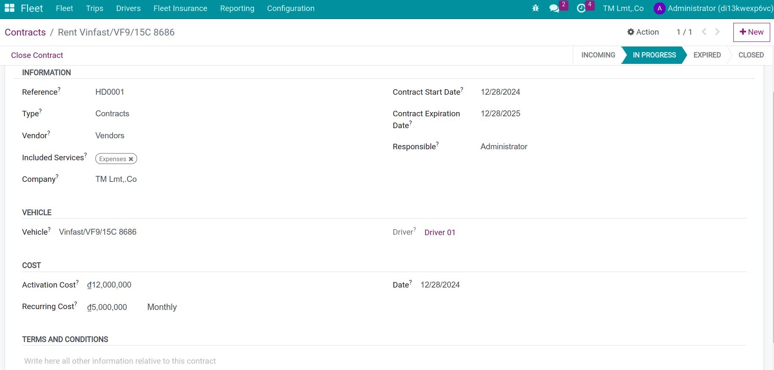
Task: Set status to Expired
Action: pyautogui.click(x=707, y=55)
